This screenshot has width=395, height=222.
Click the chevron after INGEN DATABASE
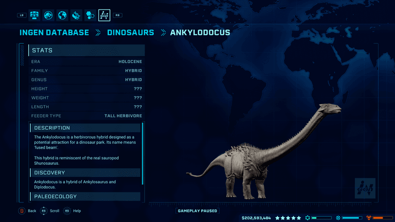pyautogui.click(x=98, y=32)
